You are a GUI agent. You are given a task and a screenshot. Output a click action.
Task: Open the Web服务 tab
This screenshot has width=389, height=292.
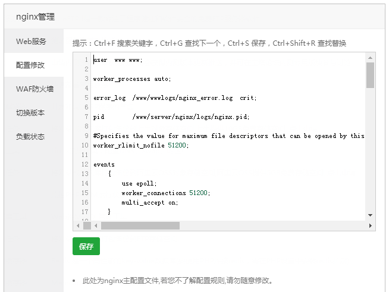point(34,41)
